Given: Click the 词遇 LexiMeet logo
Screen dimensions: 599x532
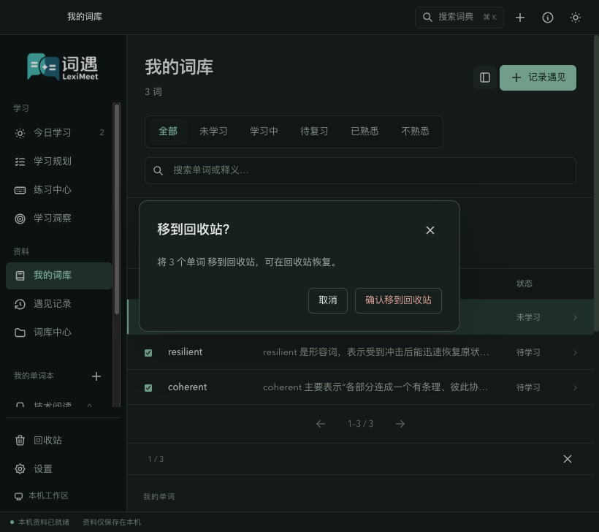Looking at the screenshot, I should [63, 67].
